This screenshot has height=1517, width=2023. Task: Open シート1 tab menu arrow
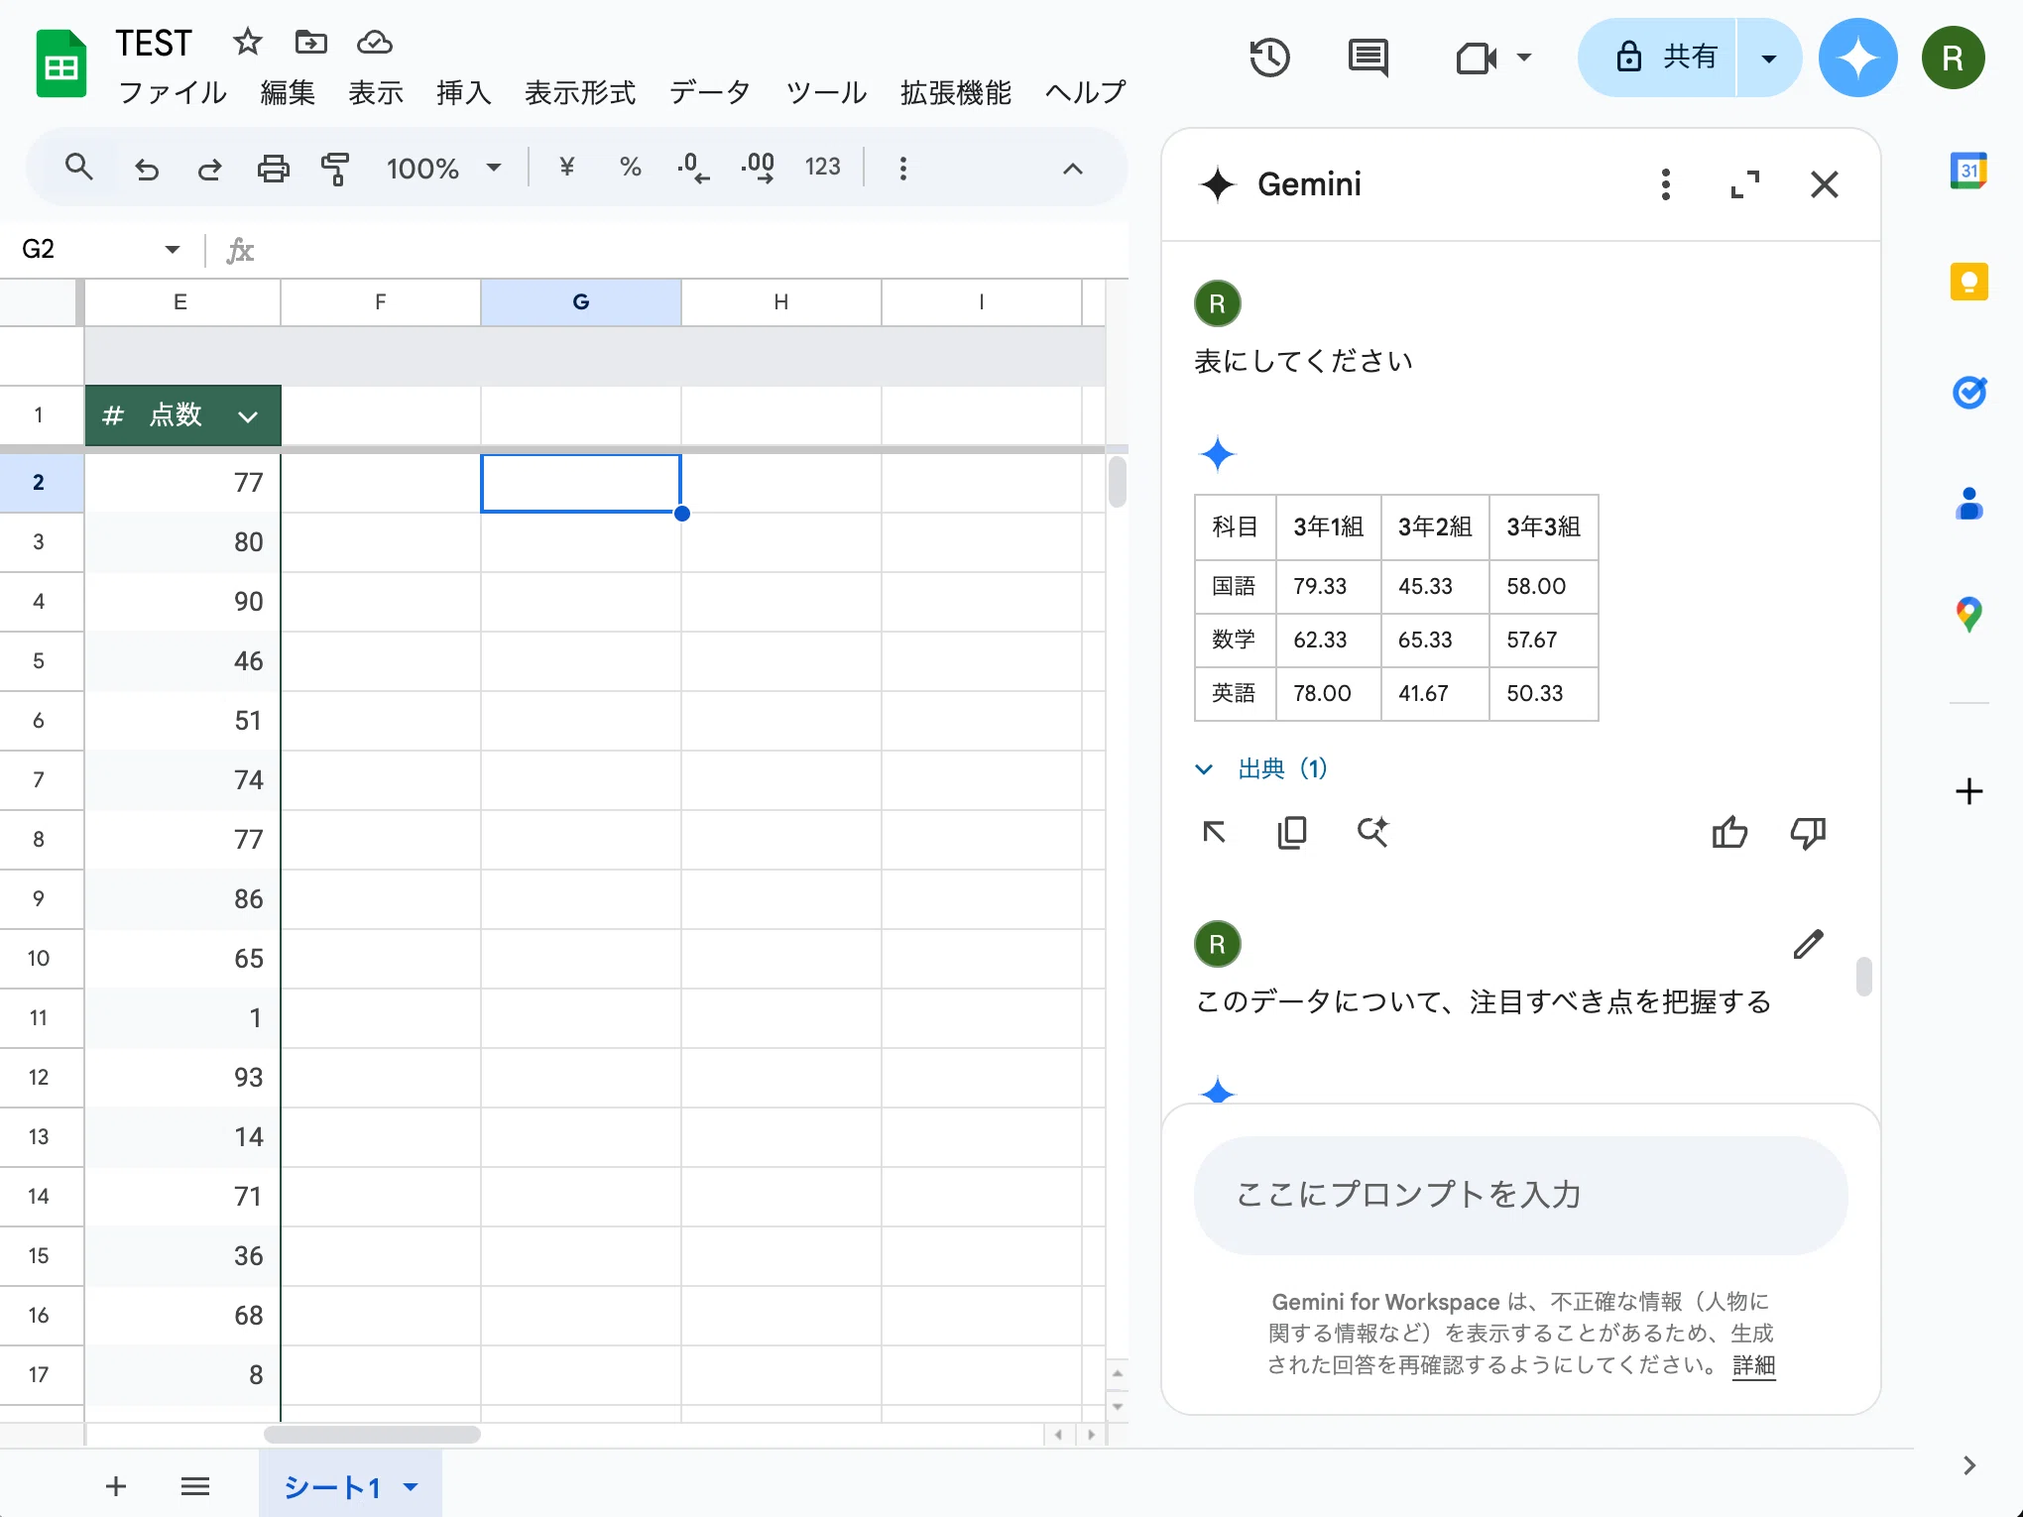(411, 1486)
